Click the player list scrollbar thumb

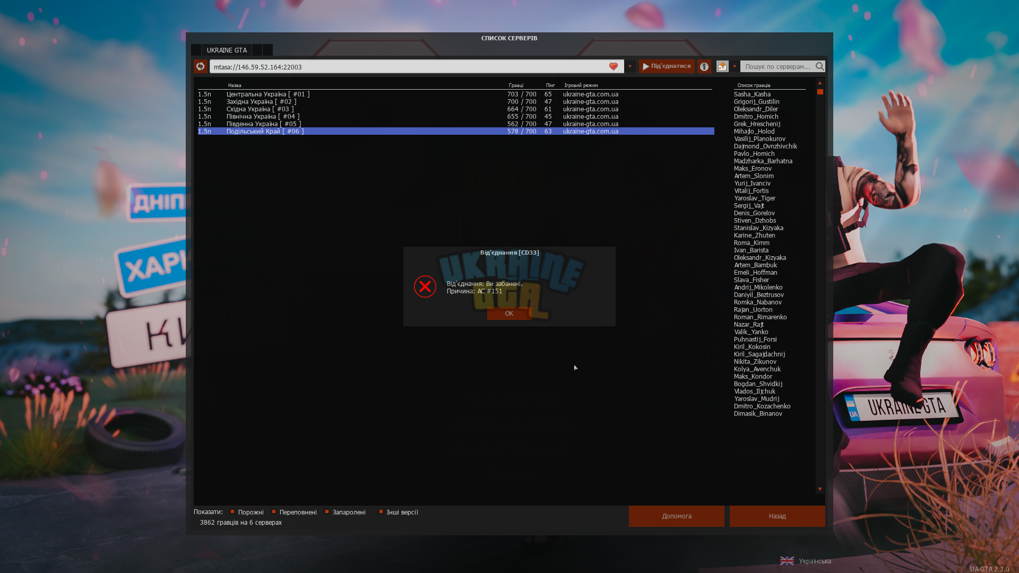(820, 92)
